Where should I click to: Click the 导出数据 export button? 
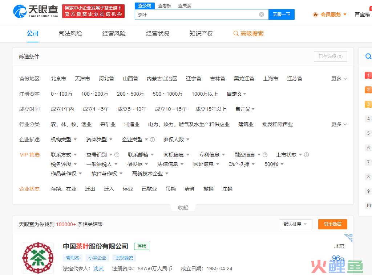point(333,224)
